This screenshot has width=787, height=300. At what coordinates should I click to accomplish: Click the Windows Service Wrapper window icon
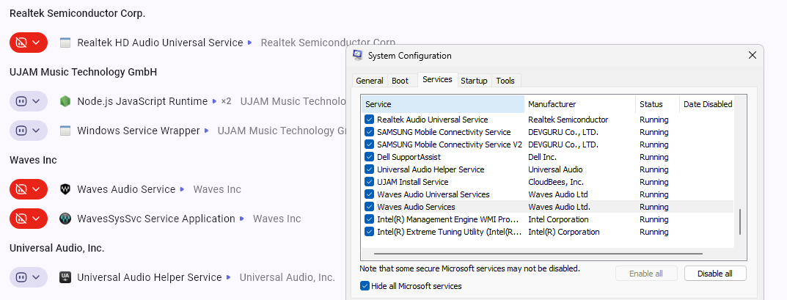coord(65,131)
